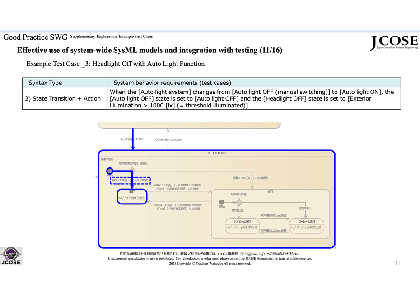Click the '照度≧1000[lx]' guard label in dashed box
Viewport: 420px width, 297px height.
coord(130,181)
